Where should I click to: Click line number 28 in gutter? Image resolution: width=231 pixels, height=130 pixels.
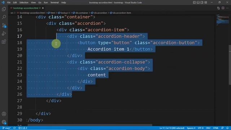click(19, 107)
